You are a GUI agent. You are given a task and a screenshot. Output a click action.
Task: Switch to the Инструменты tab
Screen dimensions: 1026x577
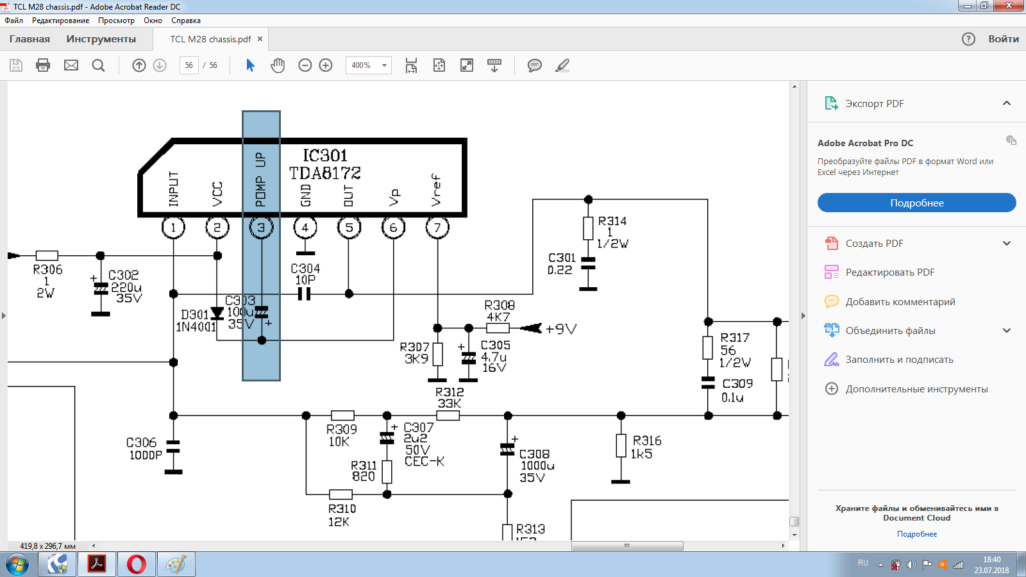[x=101, y=39]
